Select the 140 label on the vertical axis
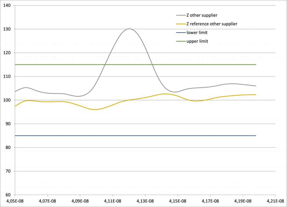 (7, 5)
